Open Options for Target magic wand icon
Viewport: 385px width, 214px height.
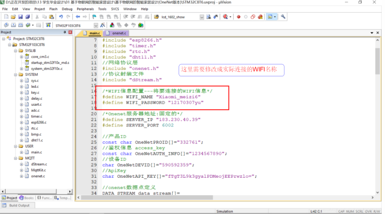pyautogui.click(x=103, y=25)
